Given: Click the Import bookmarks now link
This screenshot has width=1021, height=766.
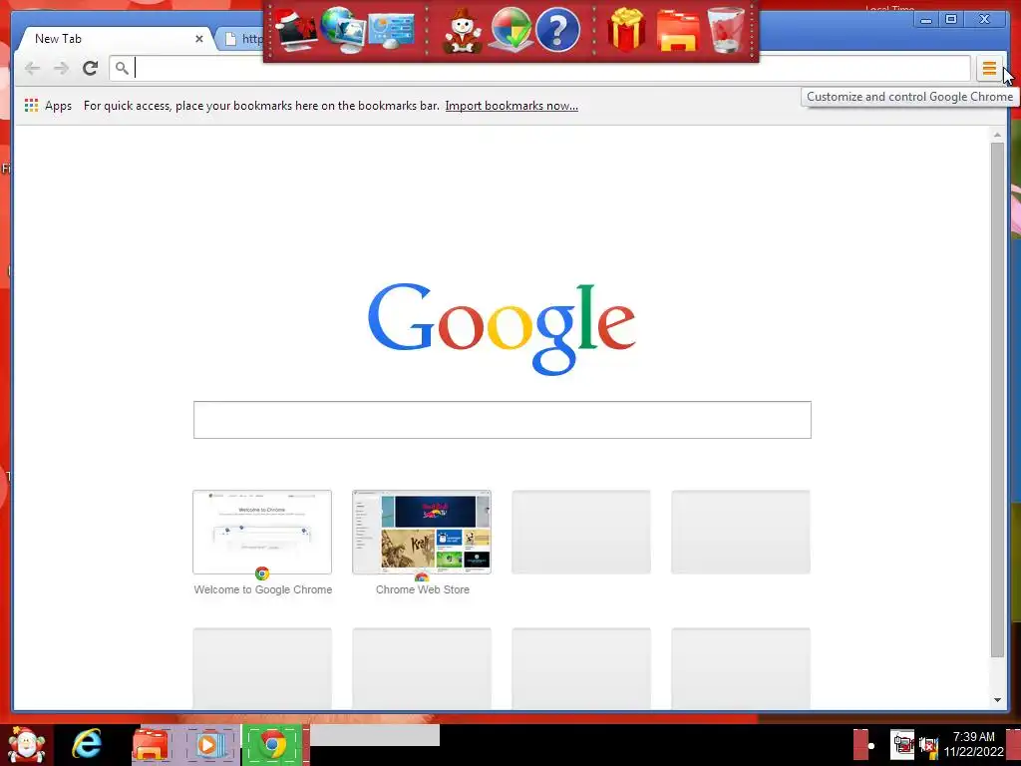Looking at the screenshot, I should tap(511, 106).
